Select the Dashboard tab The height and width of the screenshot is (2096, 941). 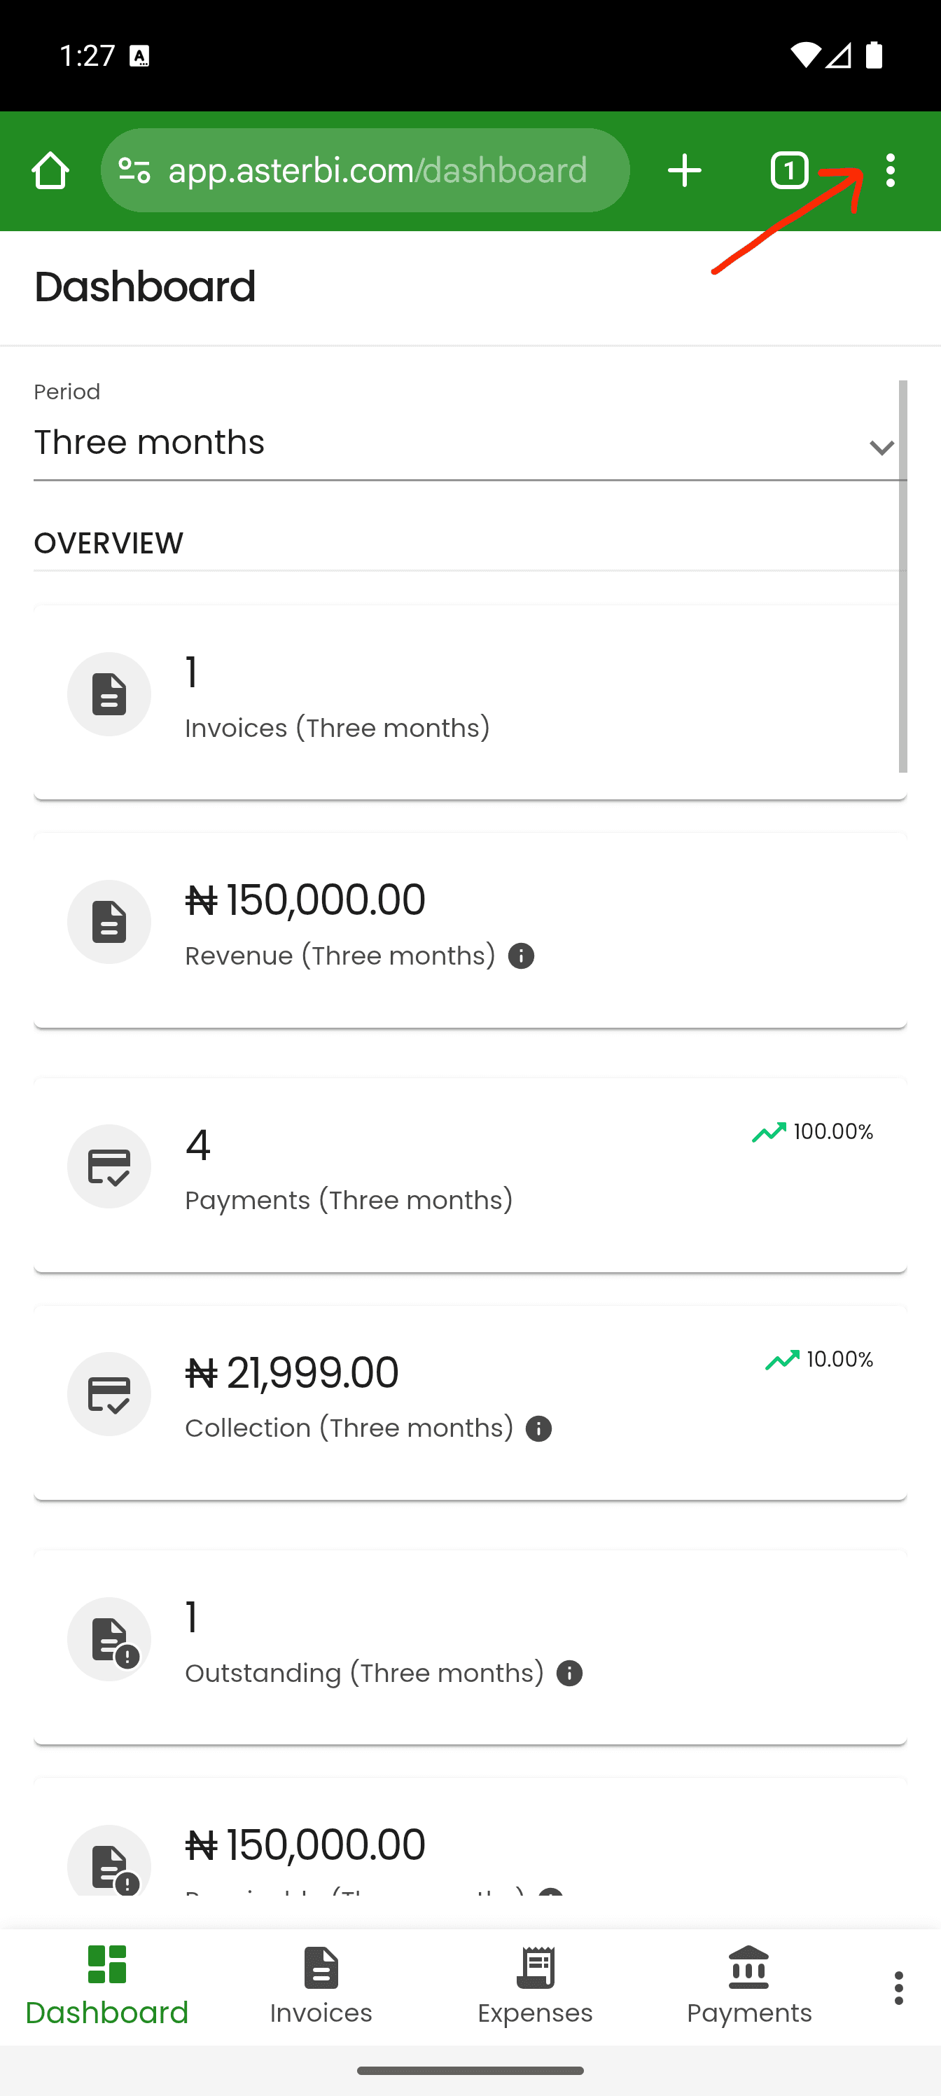coord(106,1986)
